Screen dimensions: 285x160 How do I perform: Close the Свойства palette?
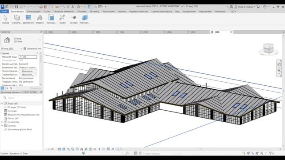point(41,32)
